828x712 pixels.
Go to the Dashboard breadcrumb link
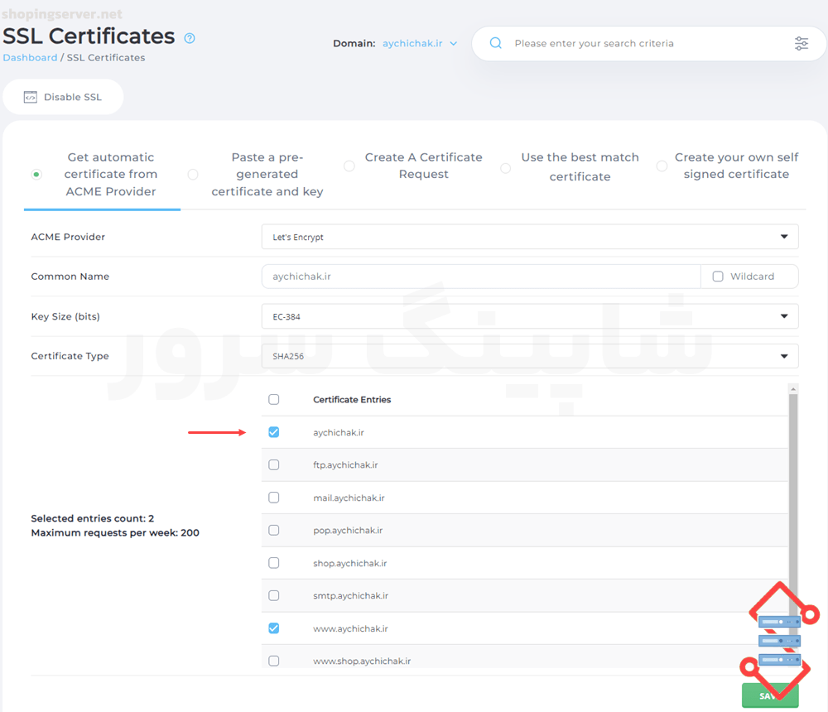[x=30, y=58]
